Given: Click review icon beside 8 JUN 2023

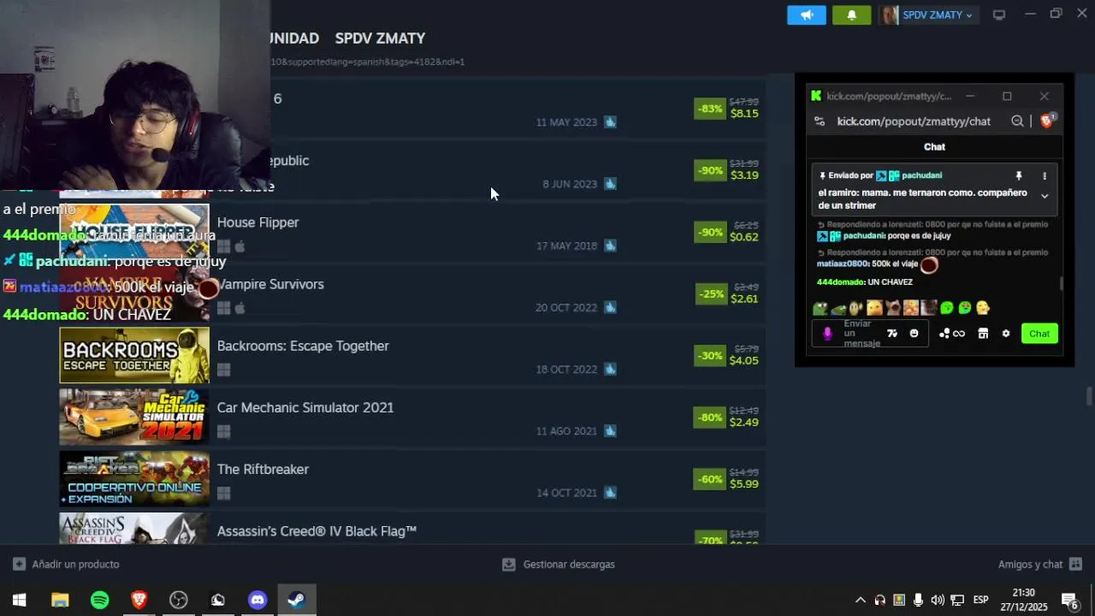Looking at the screenshot, I should click(610, 184).
